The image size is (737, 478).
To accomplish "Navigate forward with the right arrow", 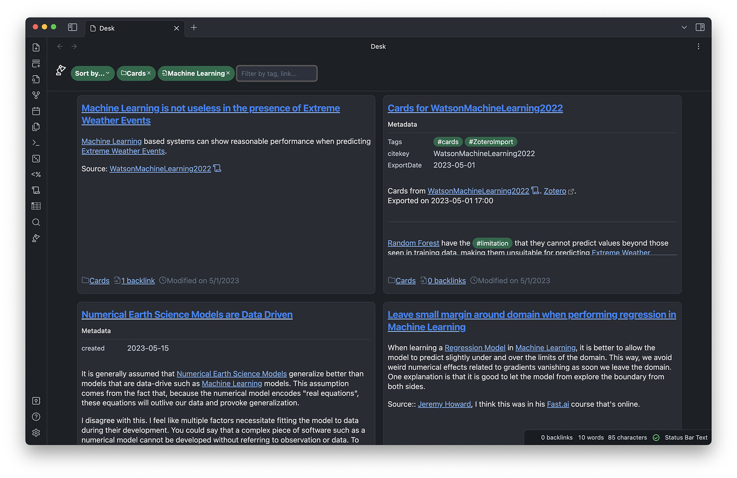I will point(74,46).
